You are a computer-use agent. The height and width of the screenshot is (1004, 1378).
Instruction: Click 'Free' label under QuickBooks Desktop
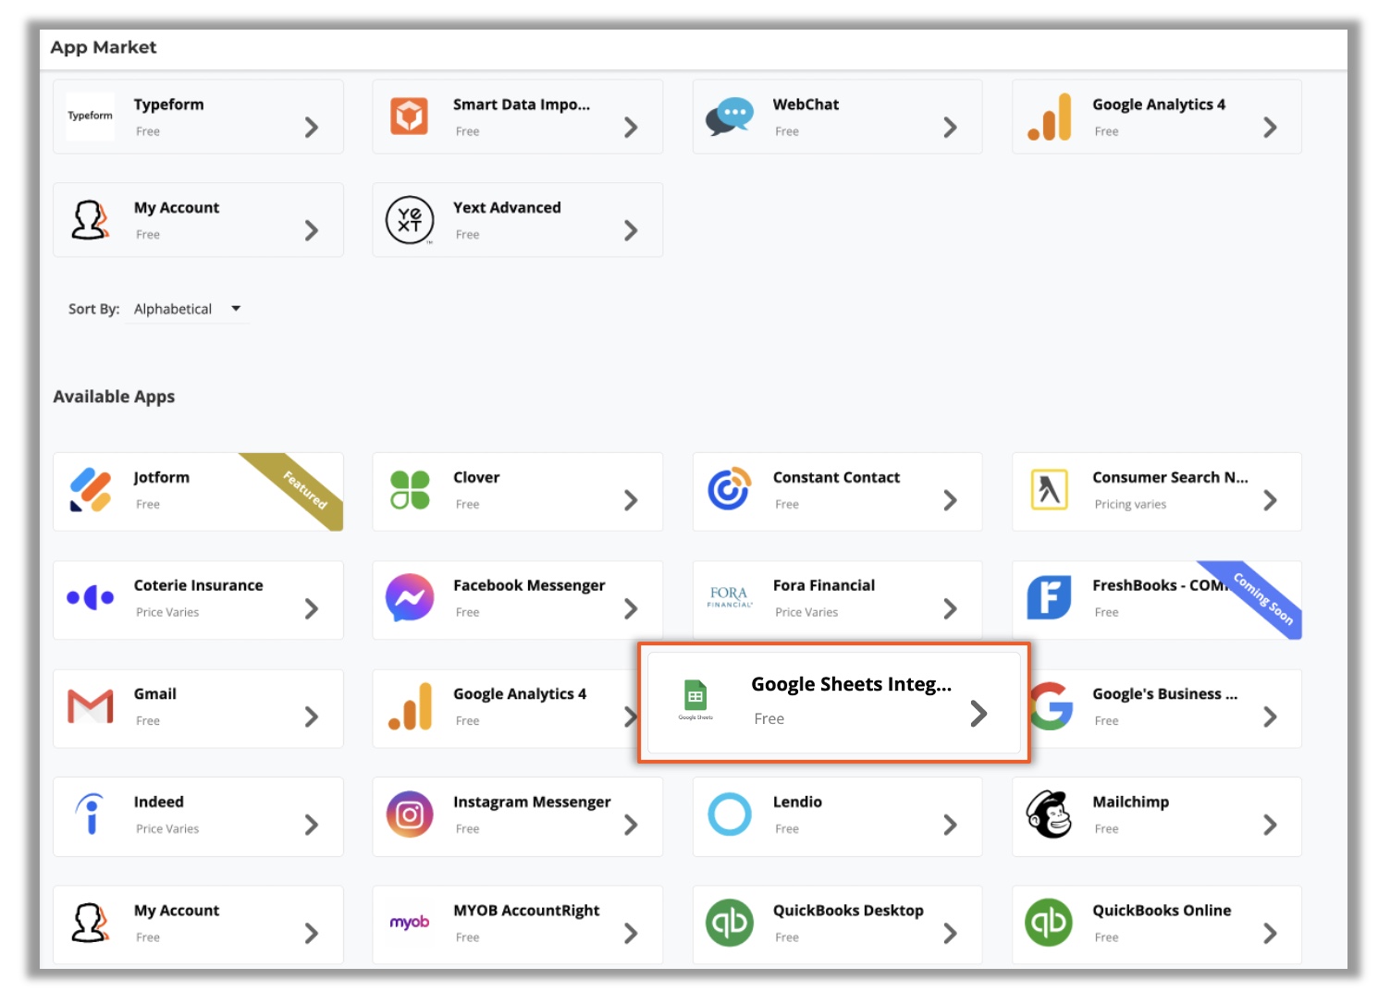(x=787, y=937)
